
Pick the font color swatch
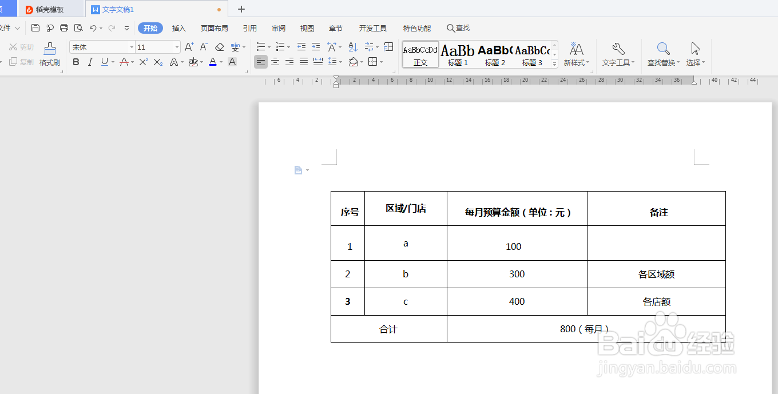[212, 62]
